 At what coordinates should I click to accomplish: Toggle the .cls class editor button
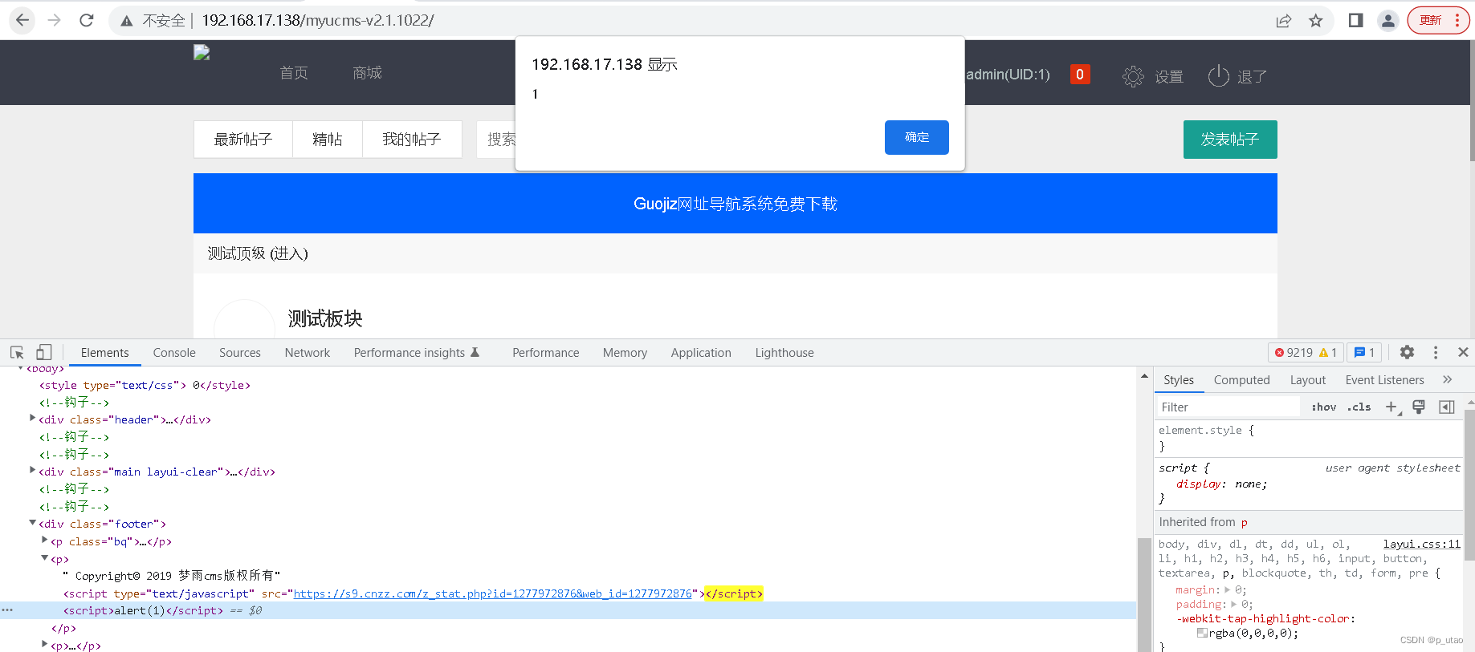coord(1359,407)
